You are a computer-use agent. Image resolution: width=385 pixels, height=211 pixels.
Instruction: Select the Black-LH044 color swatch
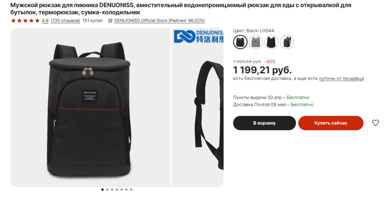tap(240, 42)
